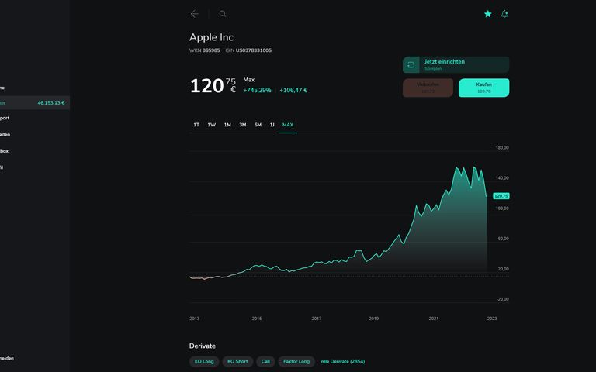
Task: Click the large 120 price figure
Action: (x=206, y=86)
